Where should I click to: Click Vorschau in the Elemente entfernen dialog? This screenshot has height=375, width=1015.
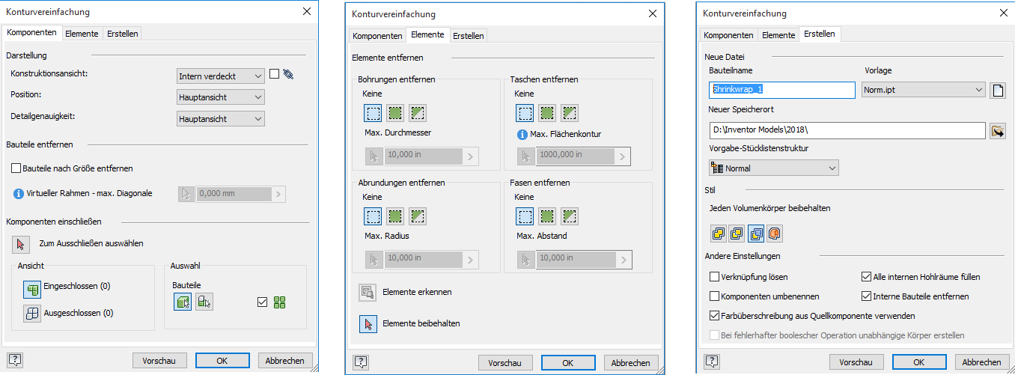click(505, 363)
